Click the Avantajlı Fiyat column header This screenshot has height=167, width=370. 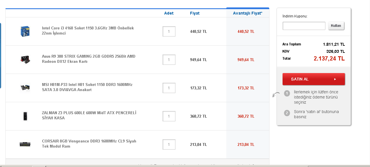[x=247, y=13]
